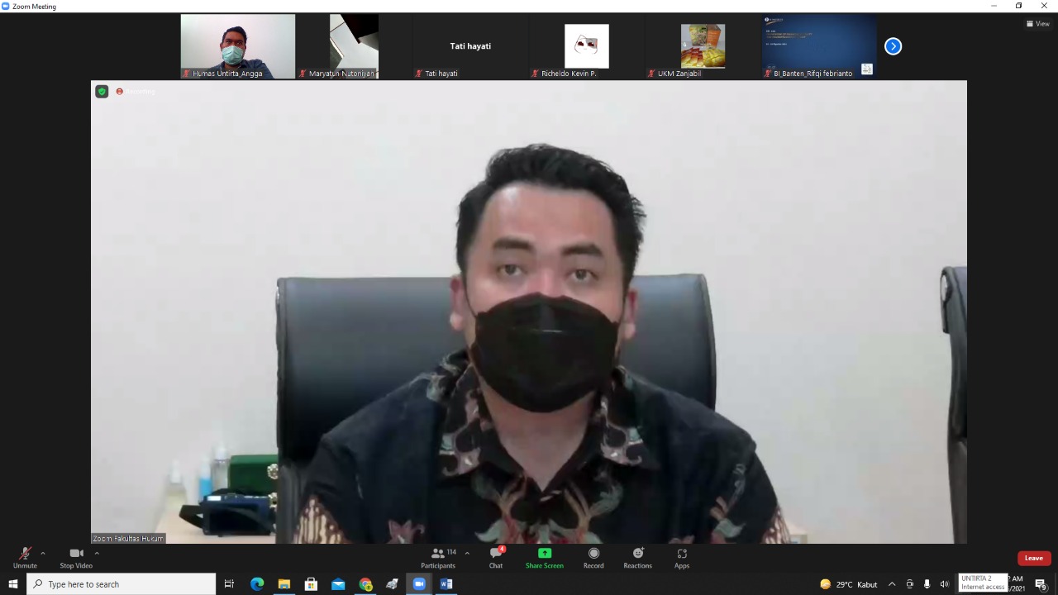This screenshot has height=595, width=1058.
Task: Open Zoom Apps
Action: (682, 558)
